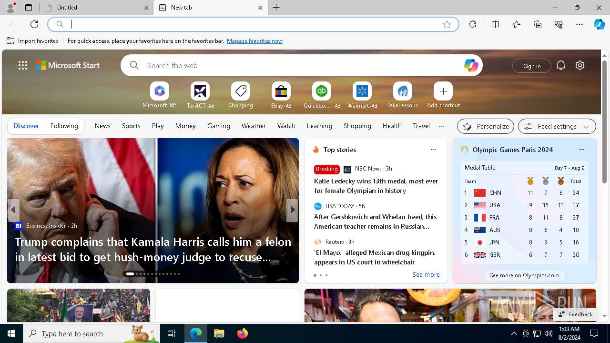Read Katie Ledecky 13th medal story
Viewport: 610px width, 343px height.
376,186
